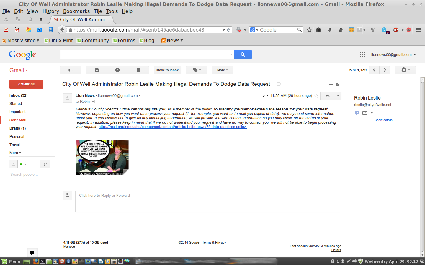This screenshot has height=265, width=425.
Task: Open account activity Details link
Action: [336, 250]
